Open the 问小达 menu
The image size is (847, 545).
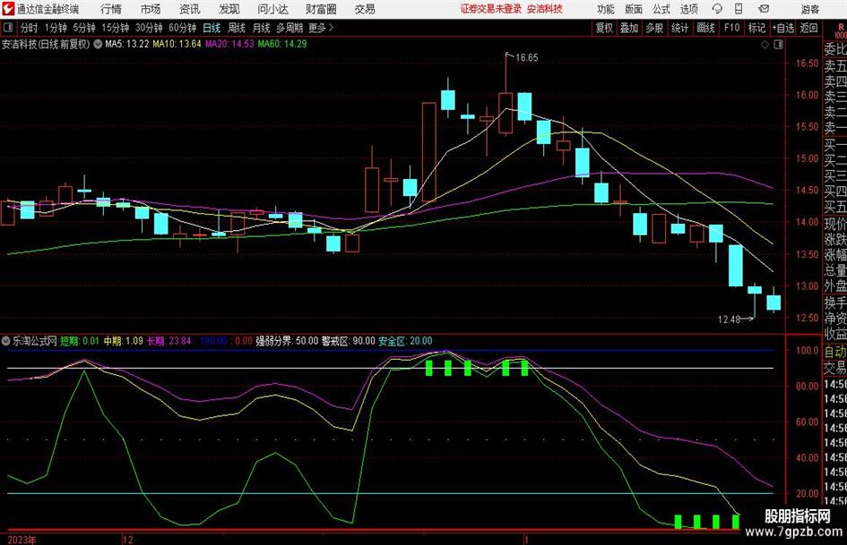point(272,9)
